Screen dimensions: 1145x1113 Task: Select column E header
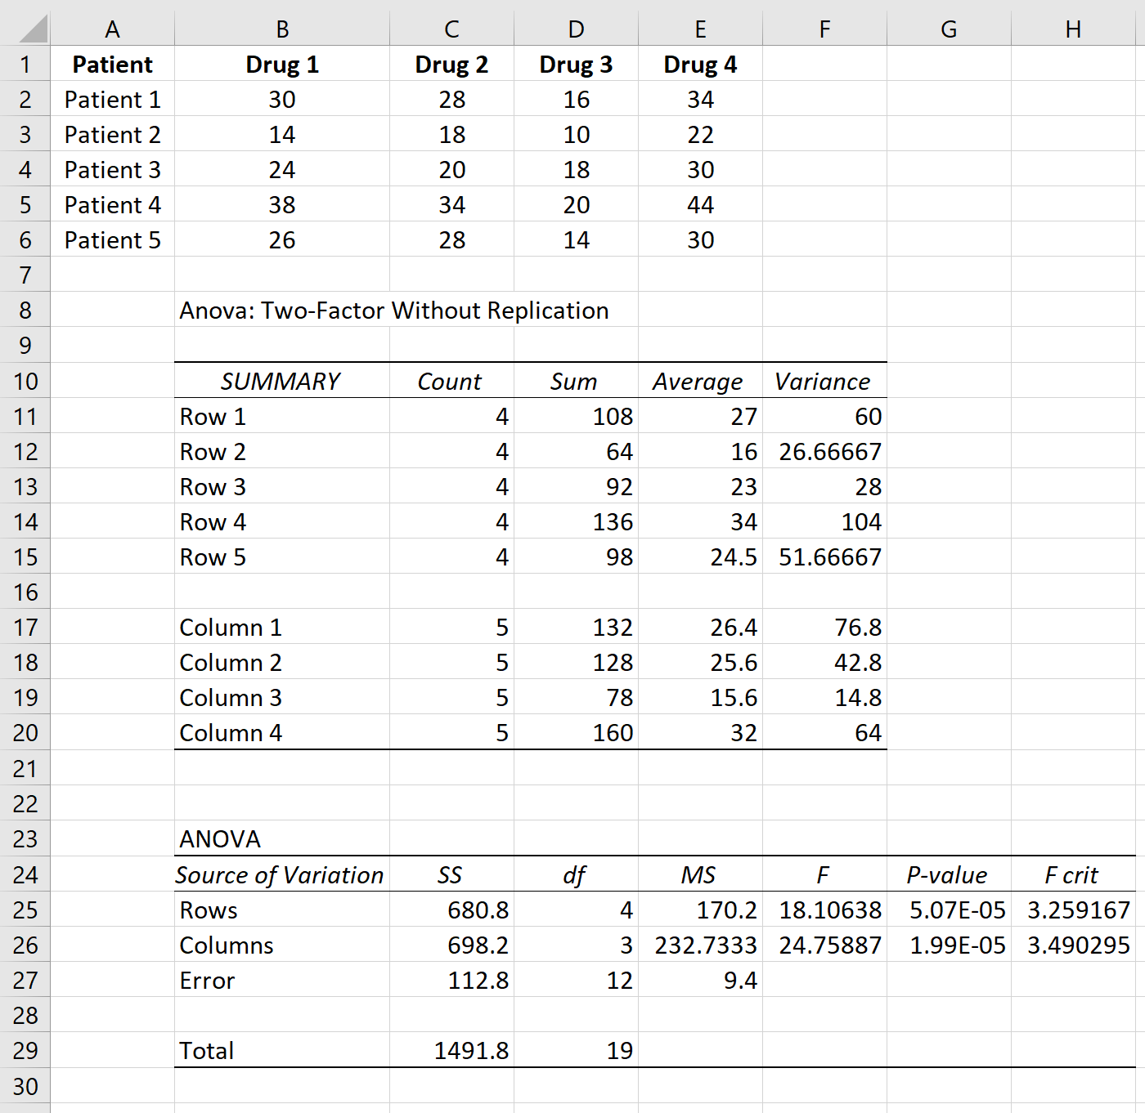(700, 29)
